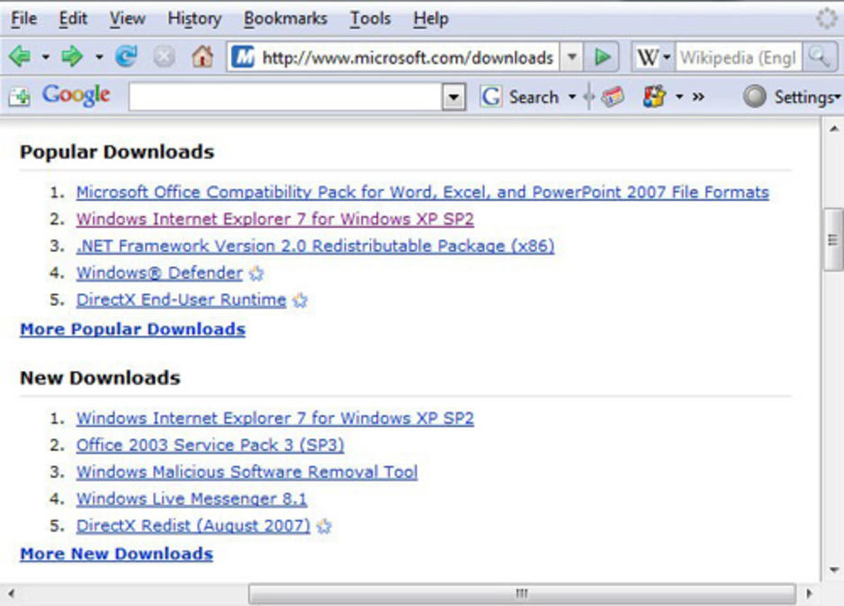Open Microsoft Office Compatibility Pack link
Screen dimensions: 844x606
click(423, 193)
